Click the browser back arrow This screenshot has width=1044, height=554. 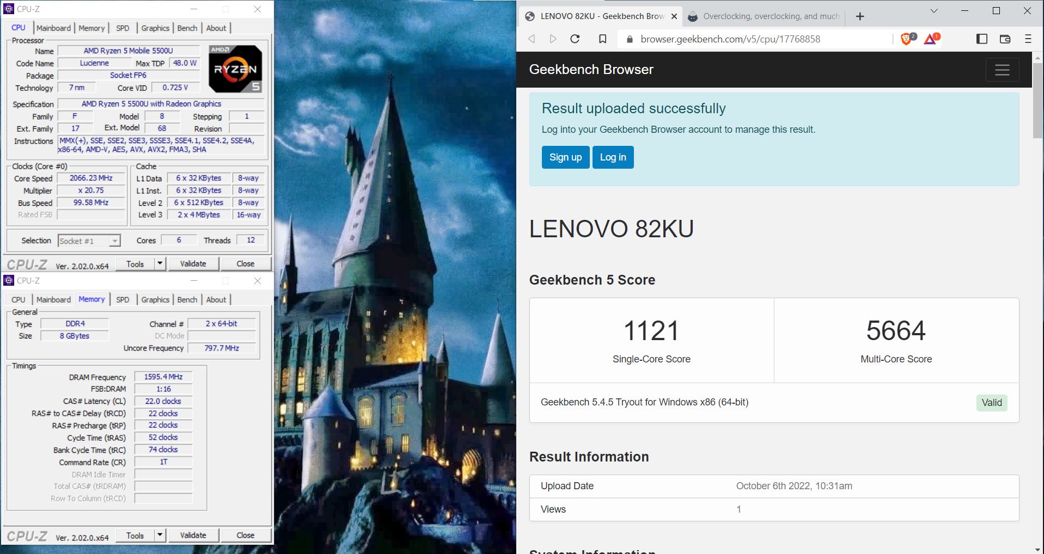[x=532, y=39]
